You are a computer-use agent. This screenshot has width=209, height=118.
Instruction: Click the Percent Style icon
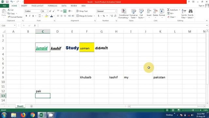[104, 16]
